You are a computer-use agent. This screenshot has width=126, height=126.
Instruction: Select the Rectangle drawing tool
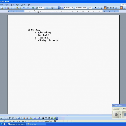(10, 118)
